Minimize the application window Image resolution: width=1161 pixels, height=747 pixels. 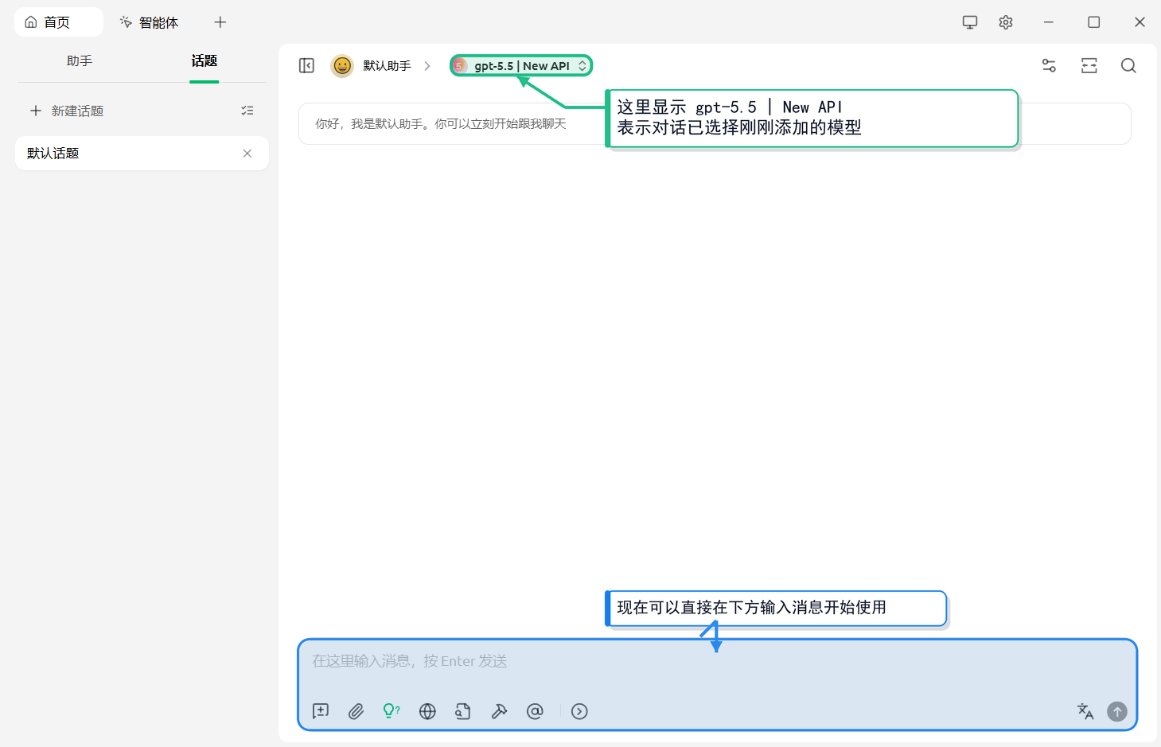(x=1049, y=22)
